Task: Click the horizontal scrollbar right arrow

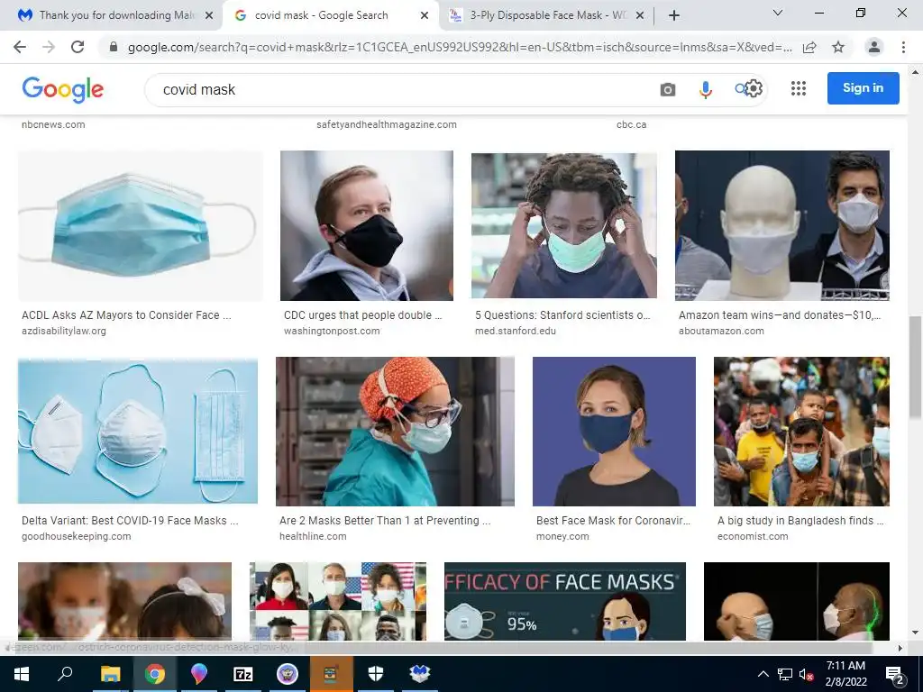Action: [900, 648]
